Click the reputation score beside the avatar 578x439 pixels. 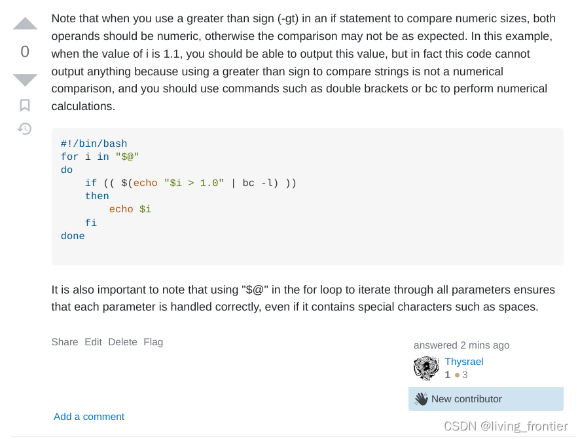pyautogui.click(x=448, y=375)
